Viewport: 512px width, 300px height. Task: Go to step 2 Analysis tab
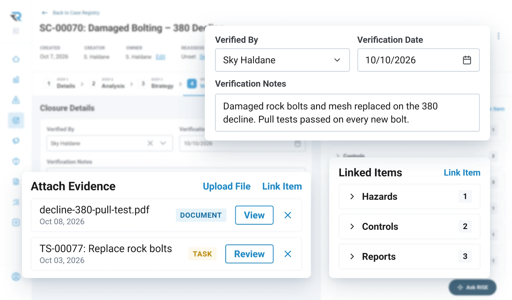point(108,84)
